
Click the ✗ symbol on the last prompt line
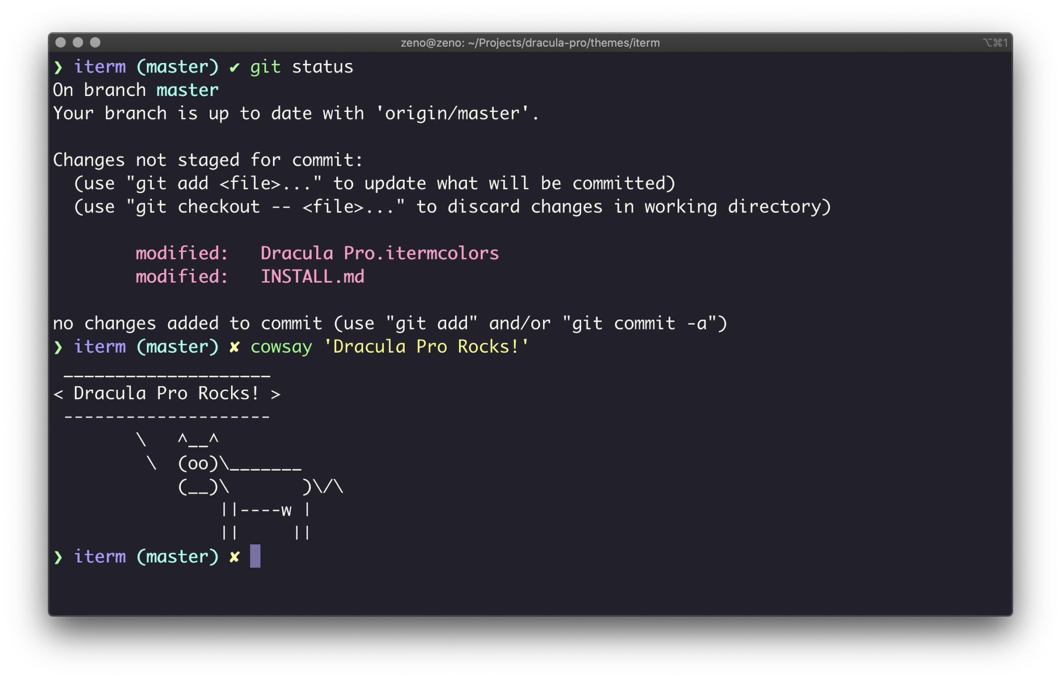234,556
